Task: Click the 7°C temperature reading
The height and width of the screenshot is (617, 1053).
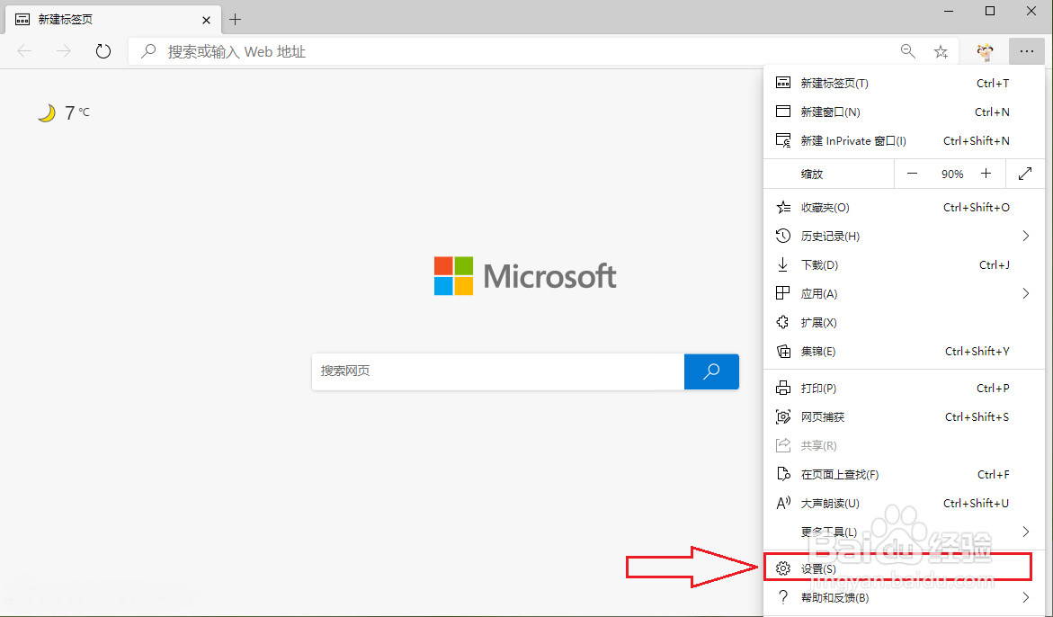Action: tap(76, 112)
